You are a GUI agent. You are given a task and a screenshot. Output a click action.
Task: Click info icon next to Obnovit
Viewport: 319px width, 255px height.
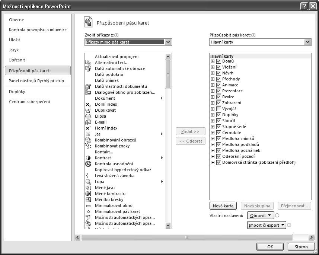coord(277,215)
